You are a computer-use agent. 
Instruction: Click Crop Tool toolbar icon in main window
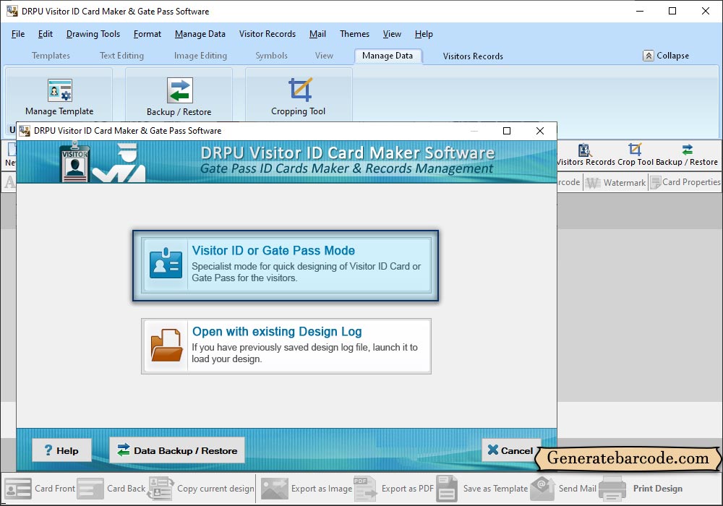[x=635, y=150]
